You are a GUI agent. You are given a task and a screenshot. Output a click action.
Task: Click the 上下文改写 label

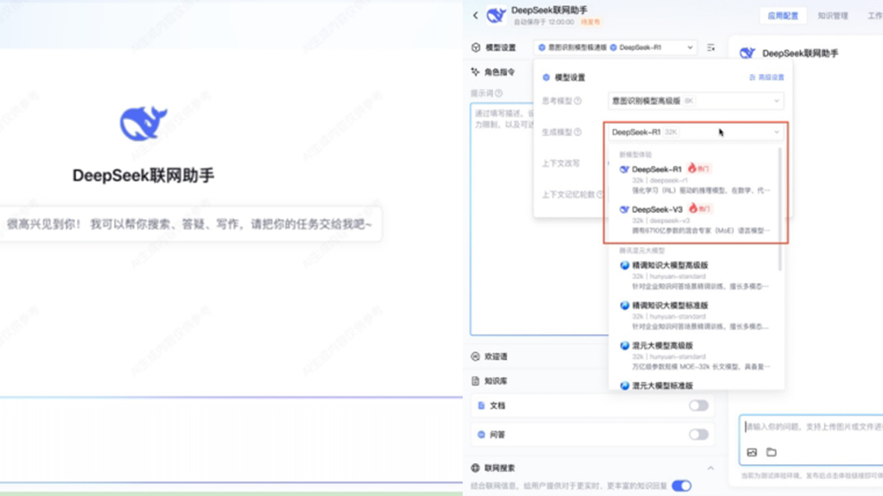[561, 163]
